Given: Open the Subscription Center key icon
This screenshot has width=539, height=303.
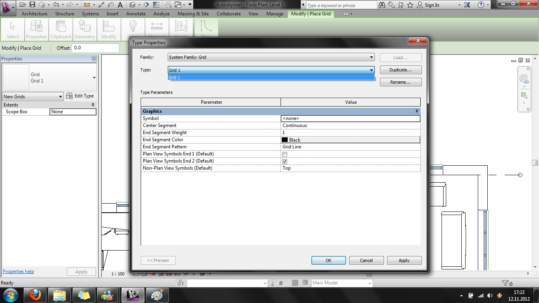Looking at the screenshot, I should [391, 5].
